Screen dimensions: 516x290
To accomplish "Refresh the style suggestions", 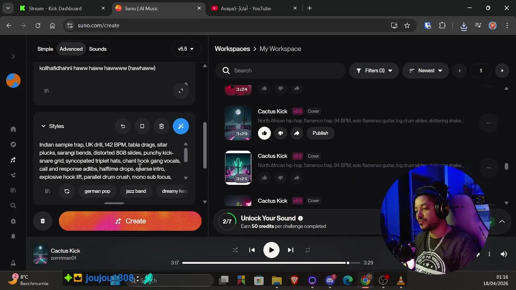I will 67,191.
